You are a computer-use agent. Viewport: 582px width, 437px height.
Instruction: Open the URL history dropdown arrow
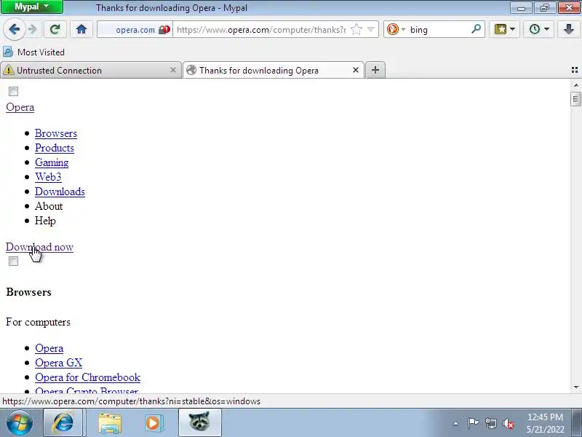pyautogui.click(x=371, y=29)
